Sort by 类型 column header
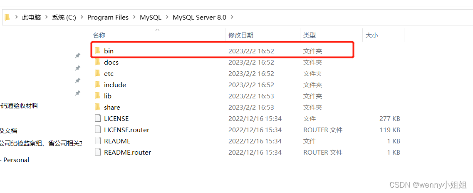The width and height of the screenshot is (473, 193). [x=310, y=35]
